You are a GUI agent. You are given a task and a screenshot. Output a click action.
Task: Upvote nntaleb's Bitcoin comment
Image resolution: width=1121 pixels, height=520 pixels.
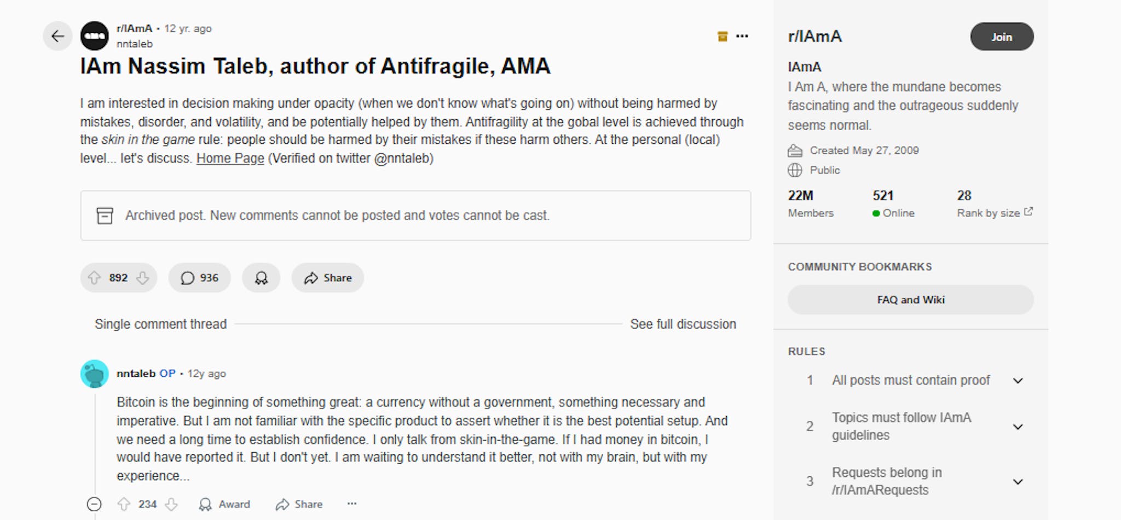124,504
